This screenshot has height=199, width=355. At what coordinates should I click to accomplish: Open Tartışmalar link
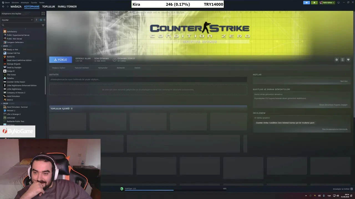tap(103, 68)
